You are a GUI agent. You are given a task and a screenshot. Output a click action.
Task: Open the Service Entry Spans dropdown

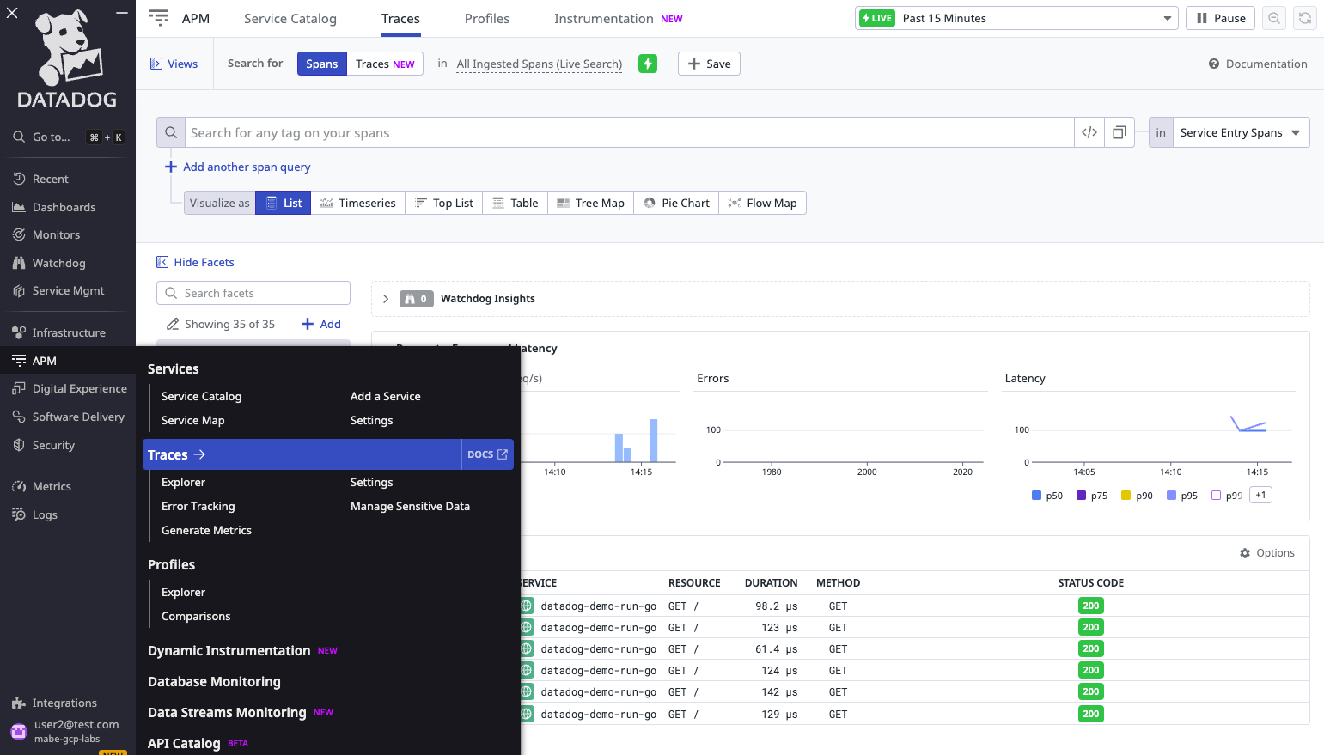[1241, 132]
